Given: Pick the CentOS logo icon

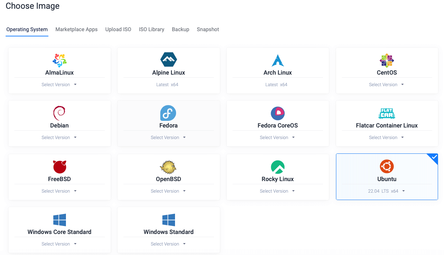Looking at the screenshot, I should [x=387, y=60].
